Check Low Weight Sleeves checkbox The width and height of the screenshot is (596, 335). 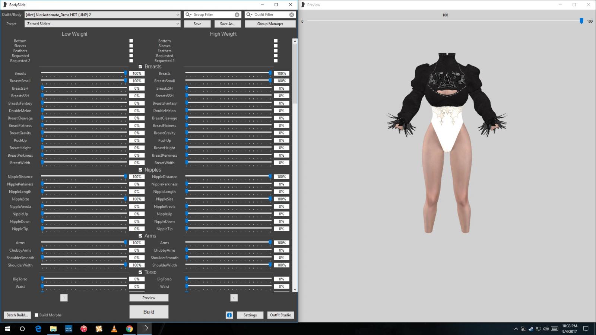pos(131,46)
